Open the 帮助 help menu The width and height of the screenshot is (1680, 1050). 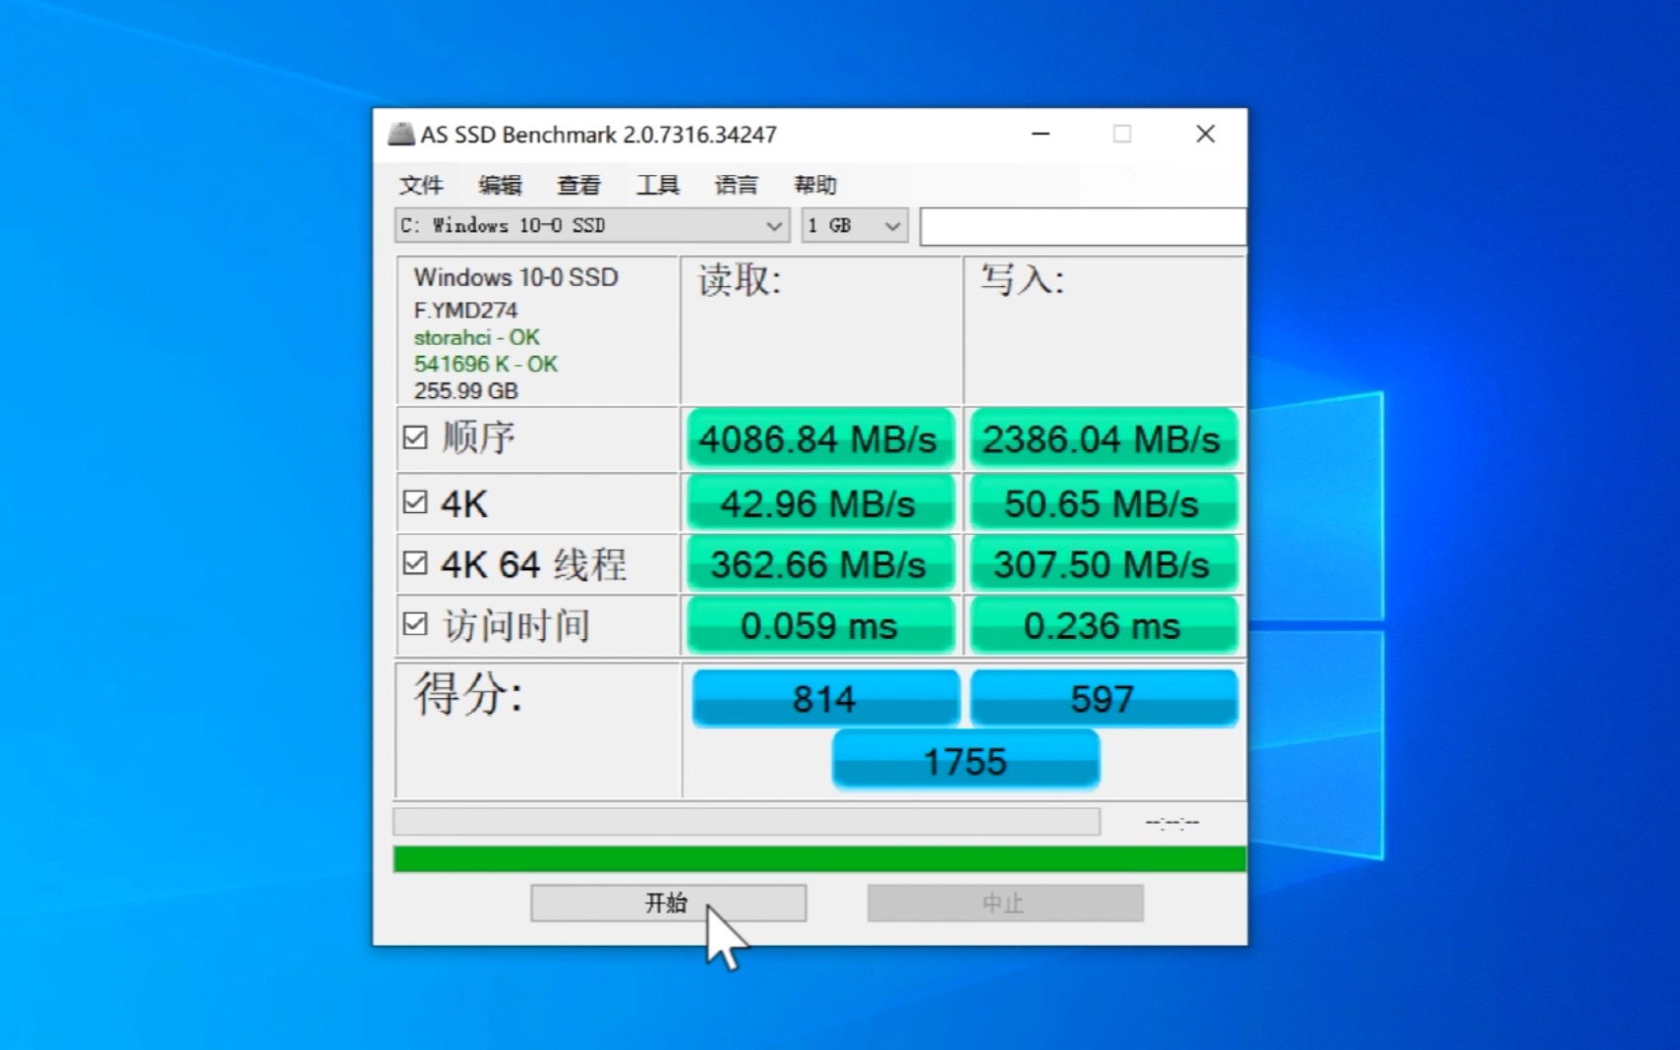(x=814, y=185)
